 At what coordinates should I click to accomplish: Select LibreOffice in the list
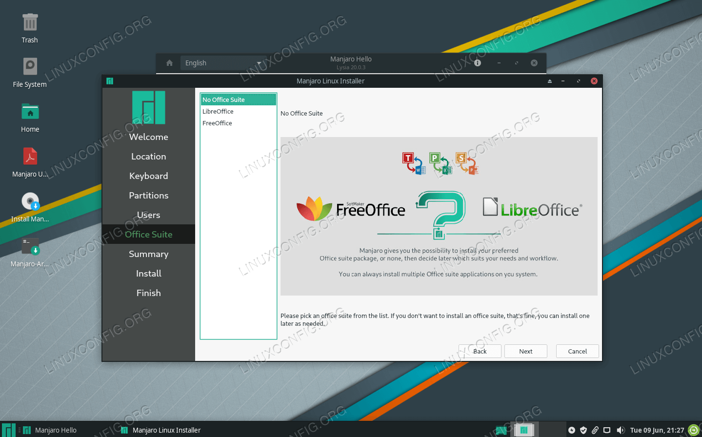(x=239, y=111)
